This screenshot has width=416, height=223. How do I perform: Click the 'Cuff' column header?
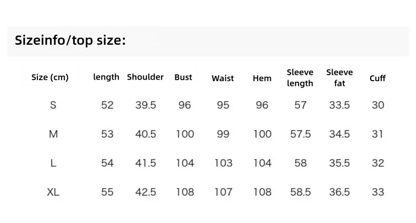378,79
